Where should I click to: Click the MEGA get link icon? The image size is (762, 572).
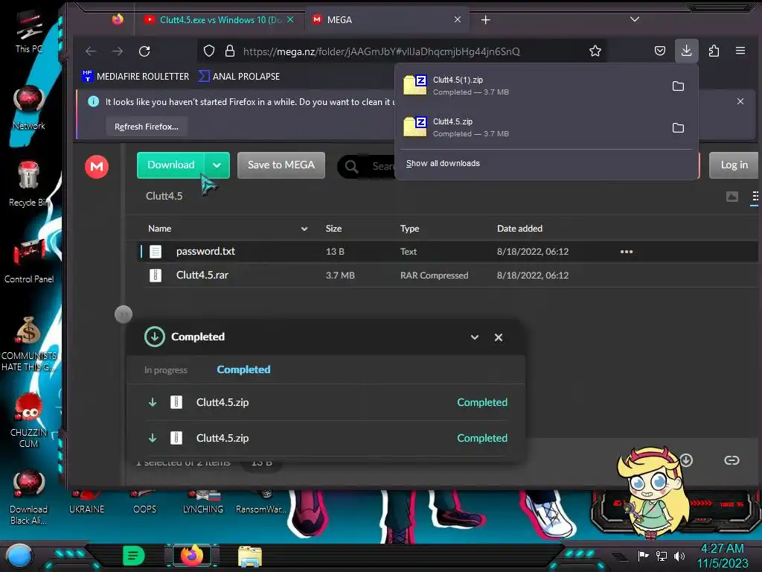[731, 460]
